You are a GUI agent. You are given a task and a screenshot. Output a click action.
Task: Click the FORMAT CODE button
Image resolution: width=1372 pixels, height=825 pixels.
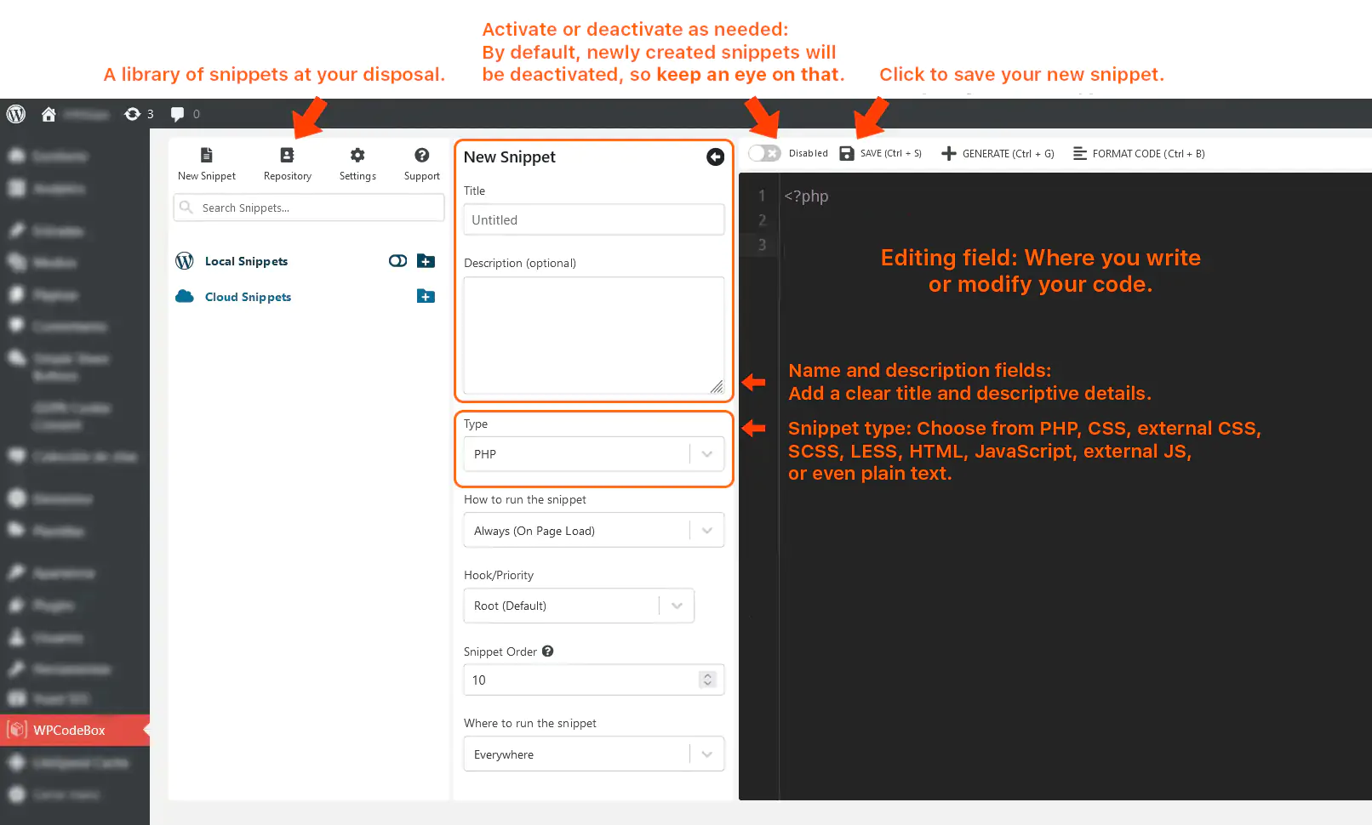point(1139,154)
